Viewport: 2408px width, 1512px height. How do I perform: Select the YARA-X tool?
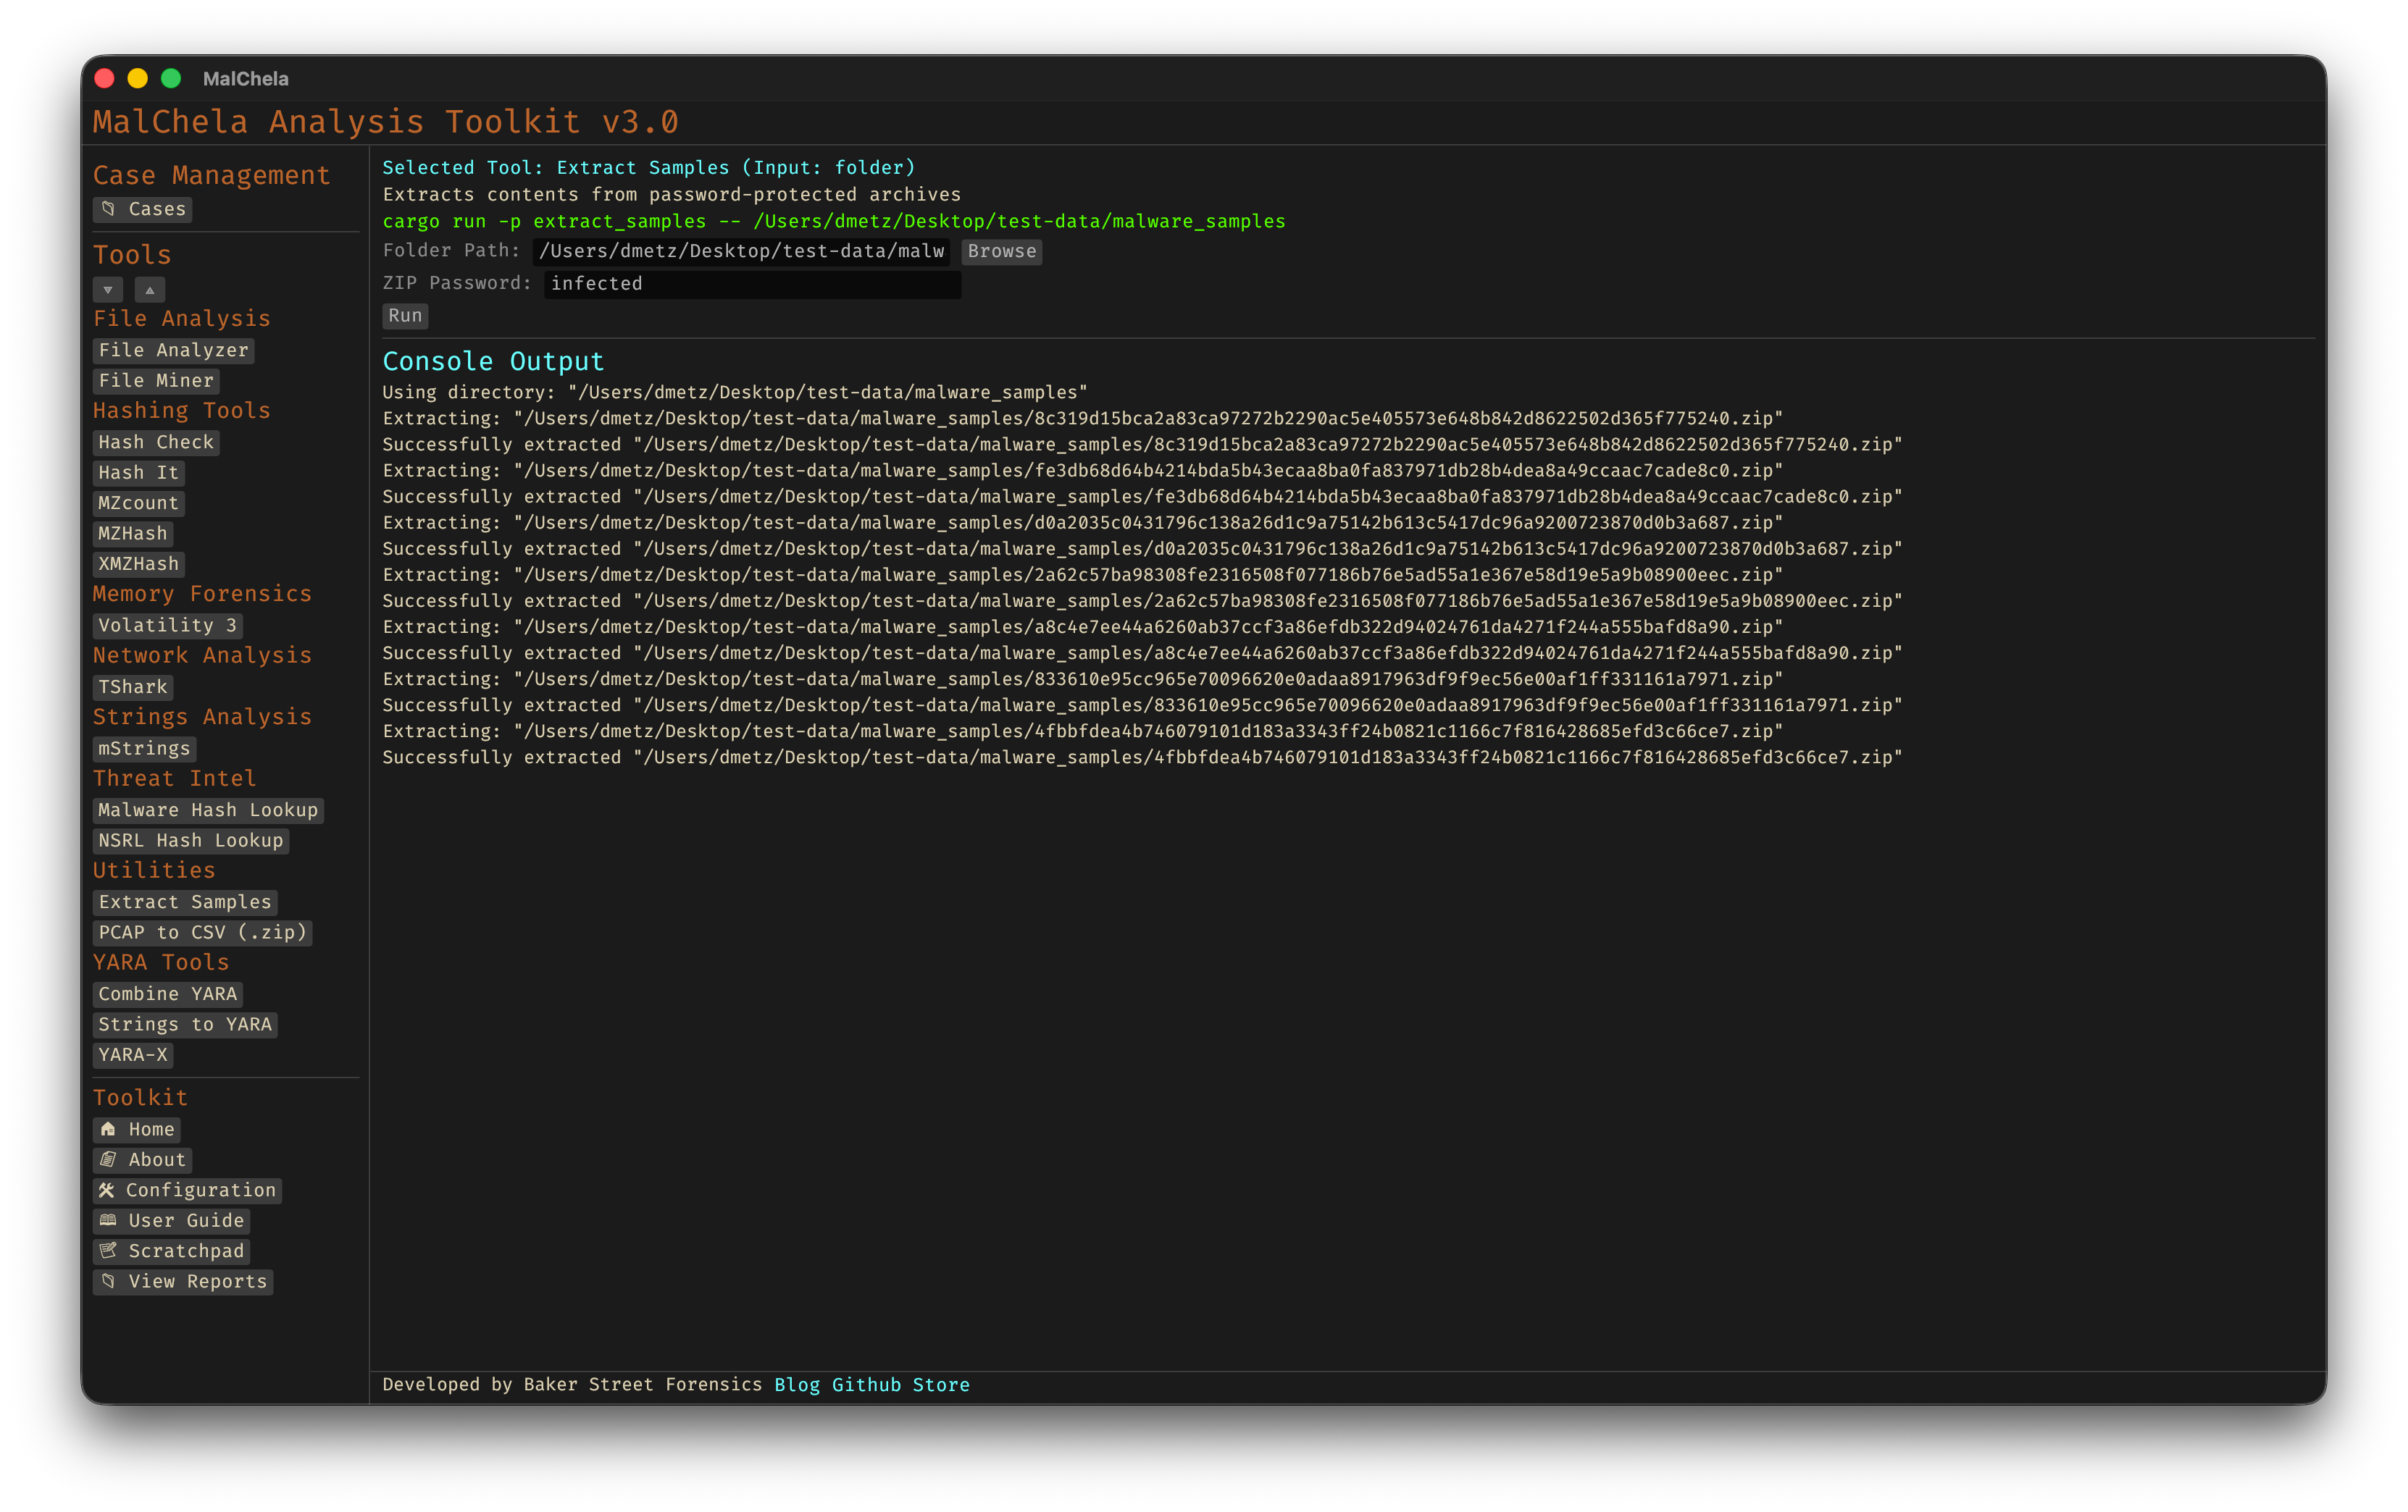click(133, 1055)
